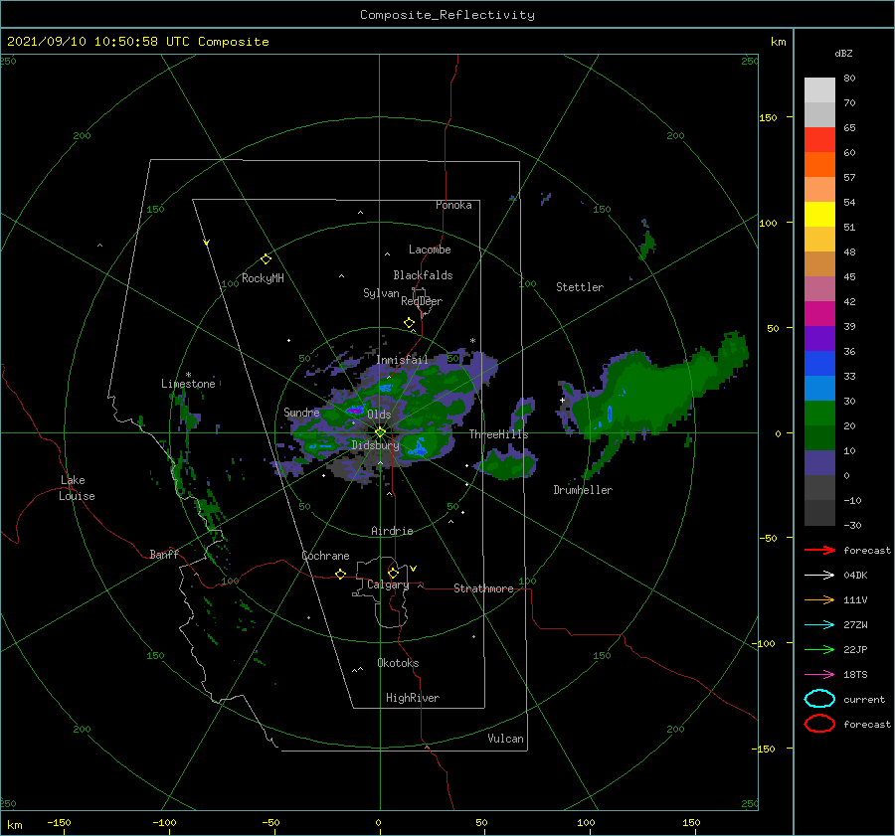The width and height of the screenshot is (895, 836).
Task: Click the bright green swatch above 20
Action: coord(819,414)
